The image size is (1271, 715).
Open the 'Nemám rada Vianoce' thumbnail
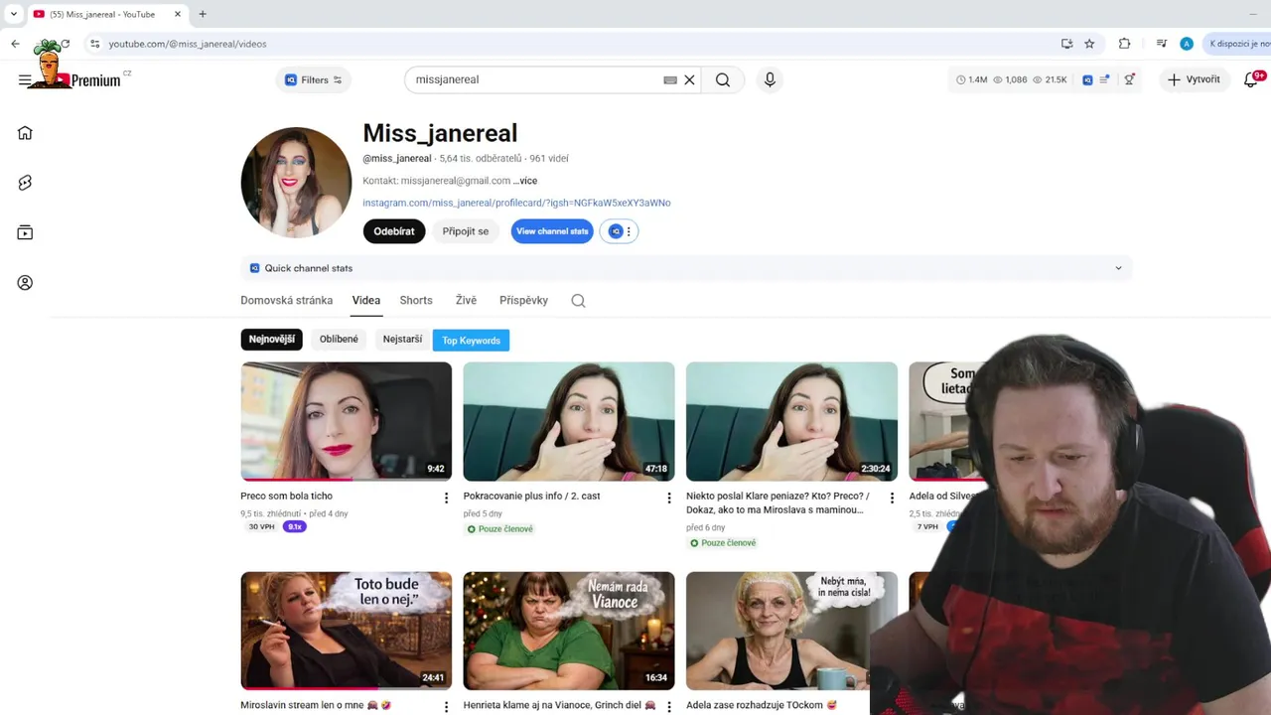tap(569, 631)
